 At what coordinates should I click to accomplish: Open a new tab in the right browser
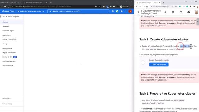[164, 3]
